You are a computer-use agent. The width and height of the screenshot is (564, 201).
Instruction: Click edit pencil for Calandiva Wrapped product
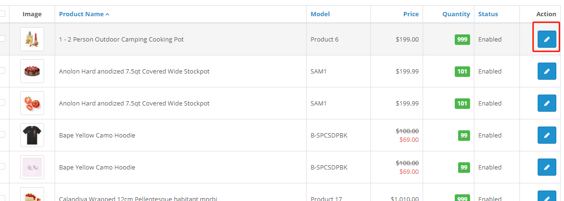coord(547,197)
